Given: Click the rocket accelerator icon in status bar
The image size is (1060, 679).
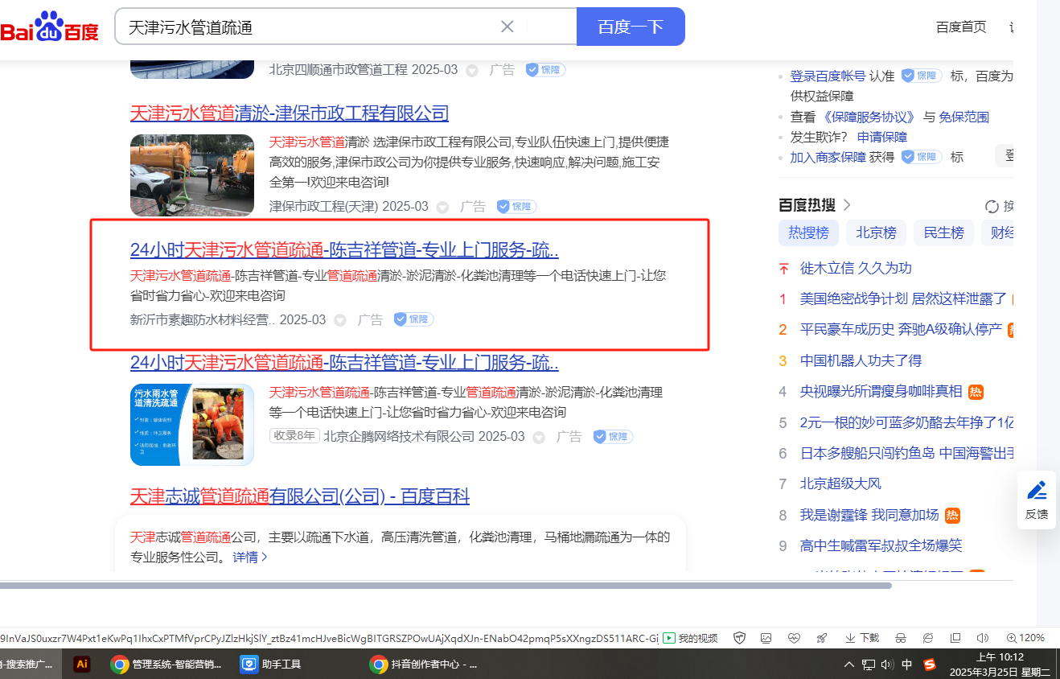Looking at the screenshot, I should point(821,638).
